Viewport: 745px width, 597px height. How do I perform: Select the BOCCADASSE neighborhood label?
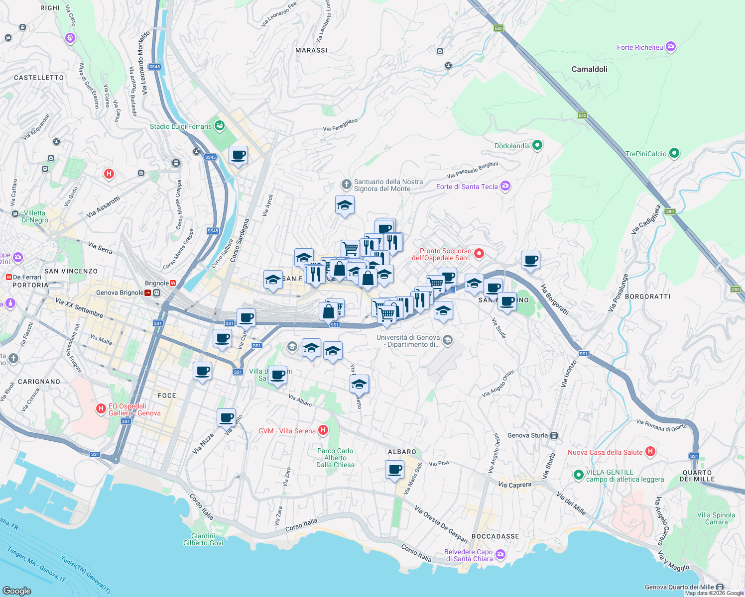[x=496, y=536]
